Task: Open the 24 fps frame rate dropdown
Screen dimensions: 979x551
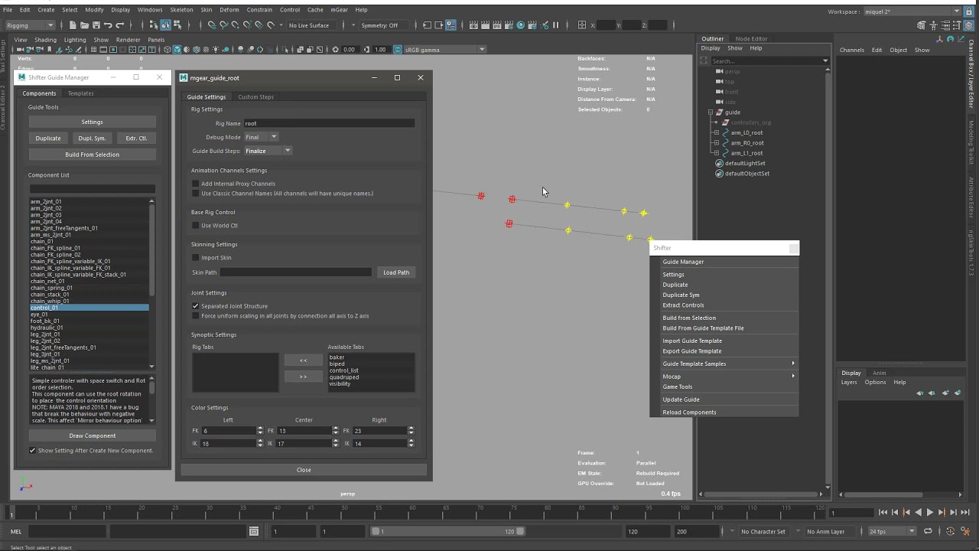Action: 891,531
